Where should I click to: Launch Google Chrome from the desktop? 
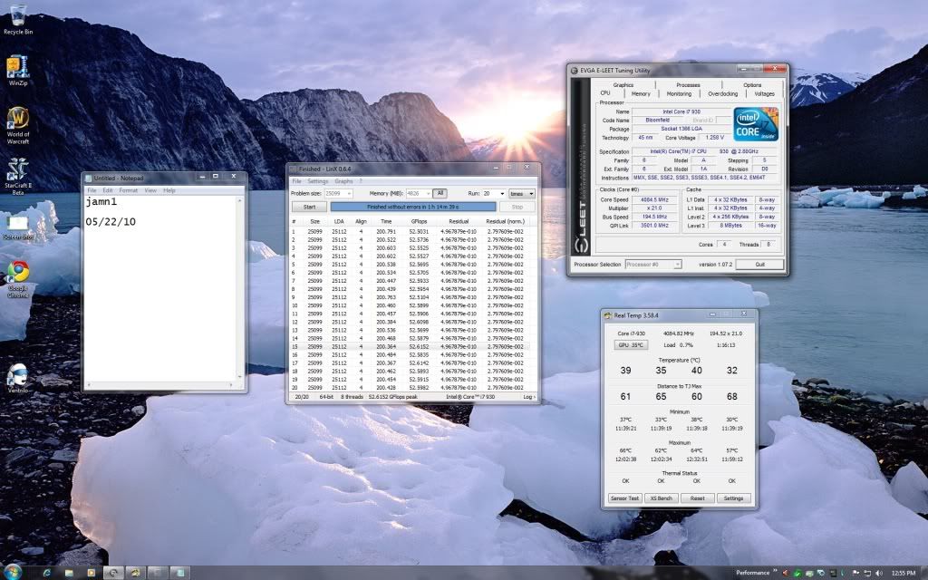18,273
